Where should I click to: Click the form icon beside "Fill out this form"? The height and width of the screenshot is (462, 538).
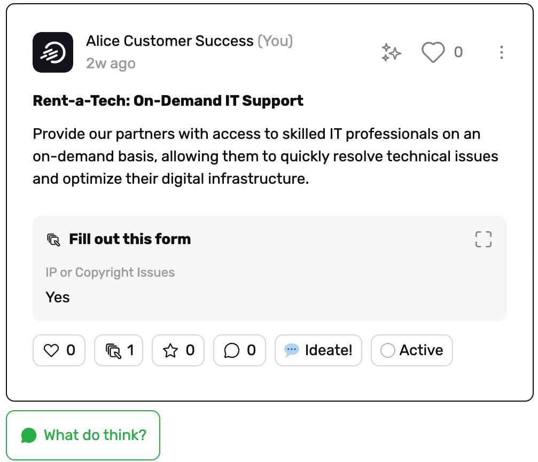coord(53,240)
